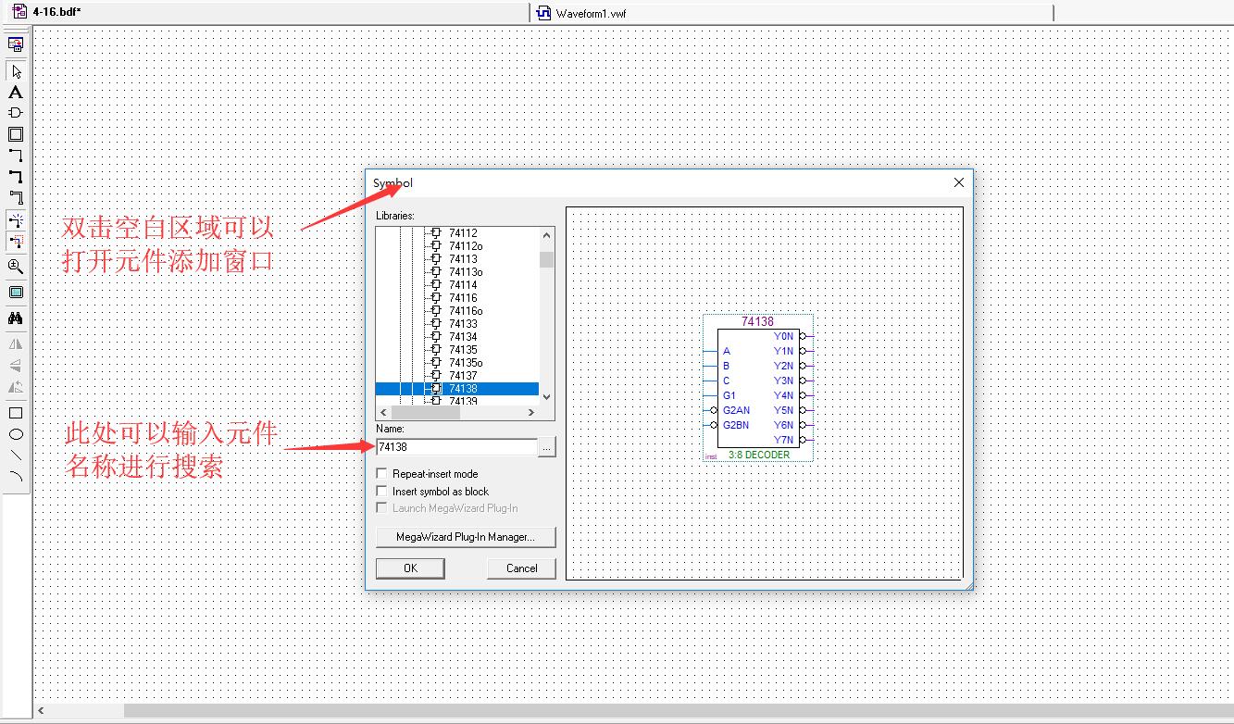Click the Name input field containing 74138
This screenshot has height=724, width=1234.
tap(456, 447)
